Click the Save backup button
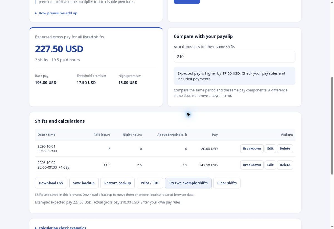The height and width of the screenshot is (229, 334). [x=84, y=183]
